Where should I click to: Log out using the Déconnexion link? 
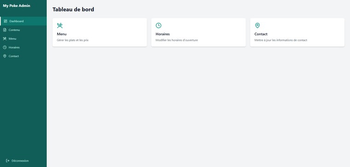tap(17, 161)
